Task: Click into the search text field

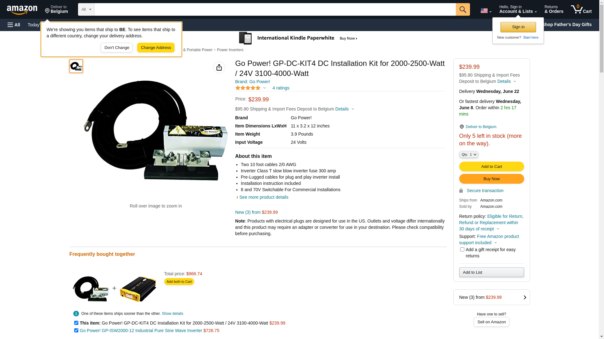Action: pos(275,9)
